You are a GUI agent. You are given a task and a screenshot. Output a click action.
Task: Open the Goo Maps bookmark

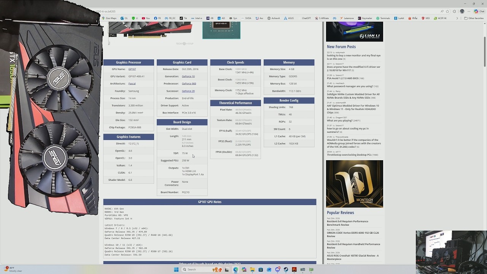[x=109, y=18]
